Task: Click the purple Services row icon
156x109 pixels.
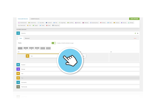Action: click(18, 69)
